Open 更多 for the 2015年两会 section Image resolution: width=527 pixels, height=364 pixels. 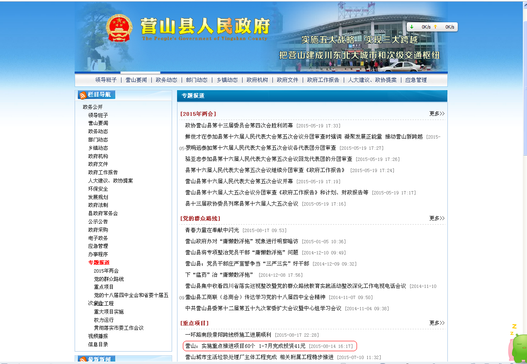(437, 114)
